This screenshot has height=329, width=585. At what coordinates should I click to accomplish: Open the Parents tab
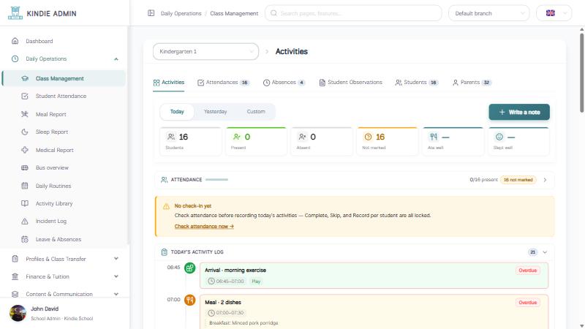[x=472, y=83]
